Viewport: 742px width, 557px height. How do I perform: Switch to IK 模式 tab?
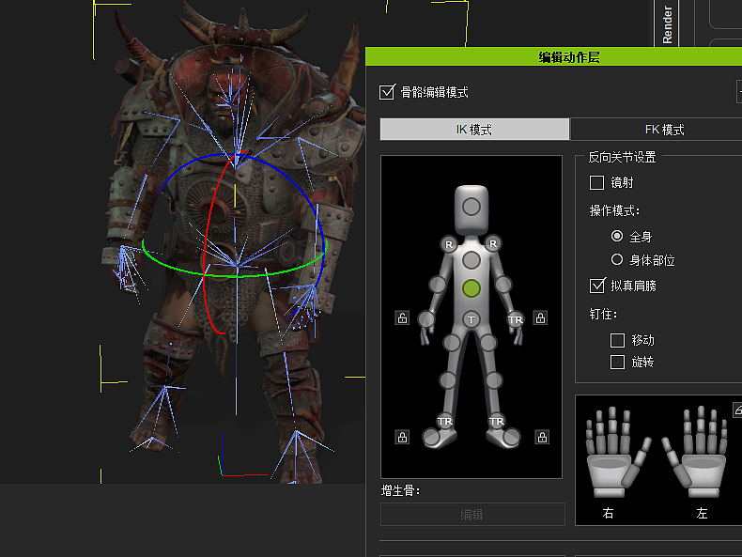(x=474, y=130)
